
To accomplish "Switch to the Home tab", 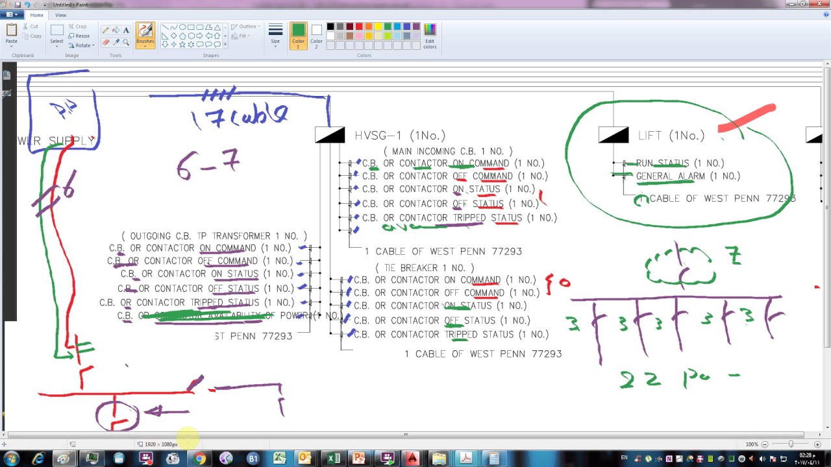I will pos(36,15).
